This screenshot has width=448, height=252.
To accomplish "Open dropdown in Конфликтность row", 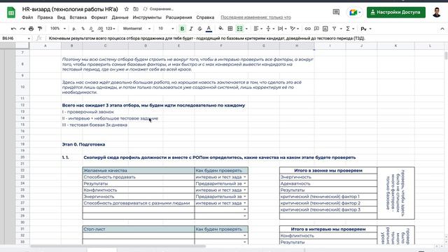I will tap(245, 190).
